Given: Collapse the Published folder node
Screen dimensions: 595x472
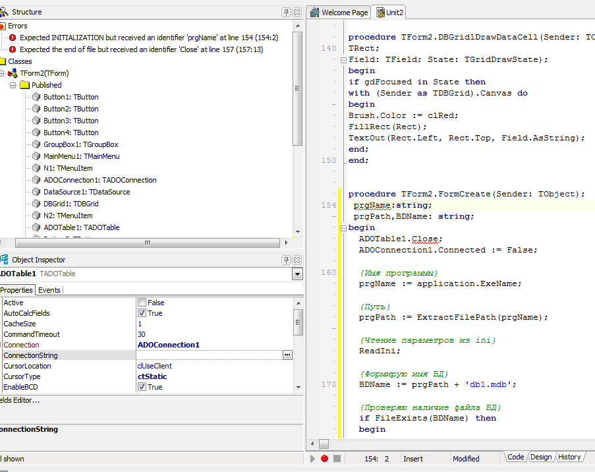Looking at the screenshot, I should (13, 85).
